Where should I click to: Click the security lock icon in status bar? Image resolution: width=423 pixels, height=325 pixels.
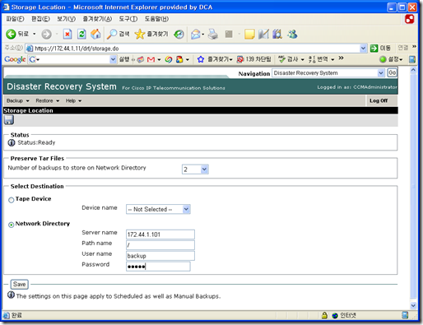[324, 315]
